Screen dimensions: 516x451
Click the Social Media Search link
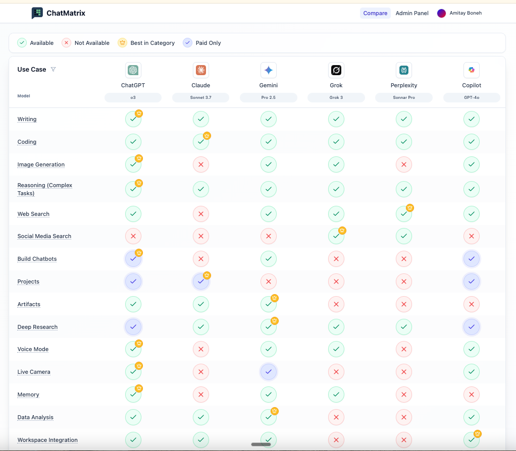44,236
